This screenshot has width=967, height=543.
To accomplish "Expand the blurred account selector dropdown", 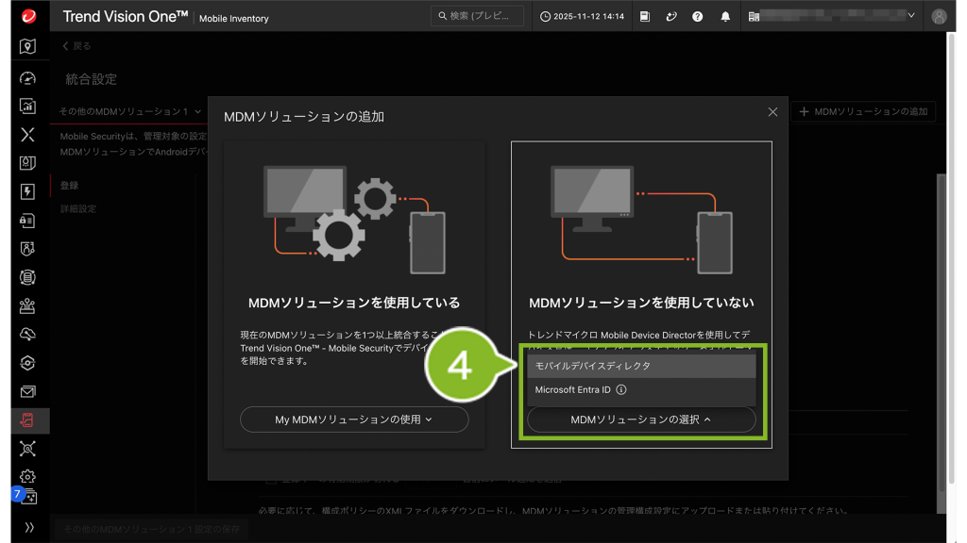I will (x=831, y=16).
